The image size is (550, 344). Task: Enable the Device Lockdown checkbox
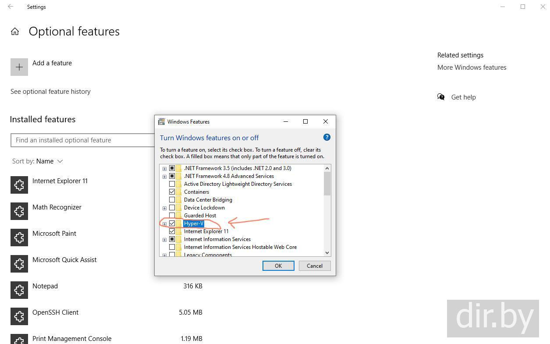[172, 208]
